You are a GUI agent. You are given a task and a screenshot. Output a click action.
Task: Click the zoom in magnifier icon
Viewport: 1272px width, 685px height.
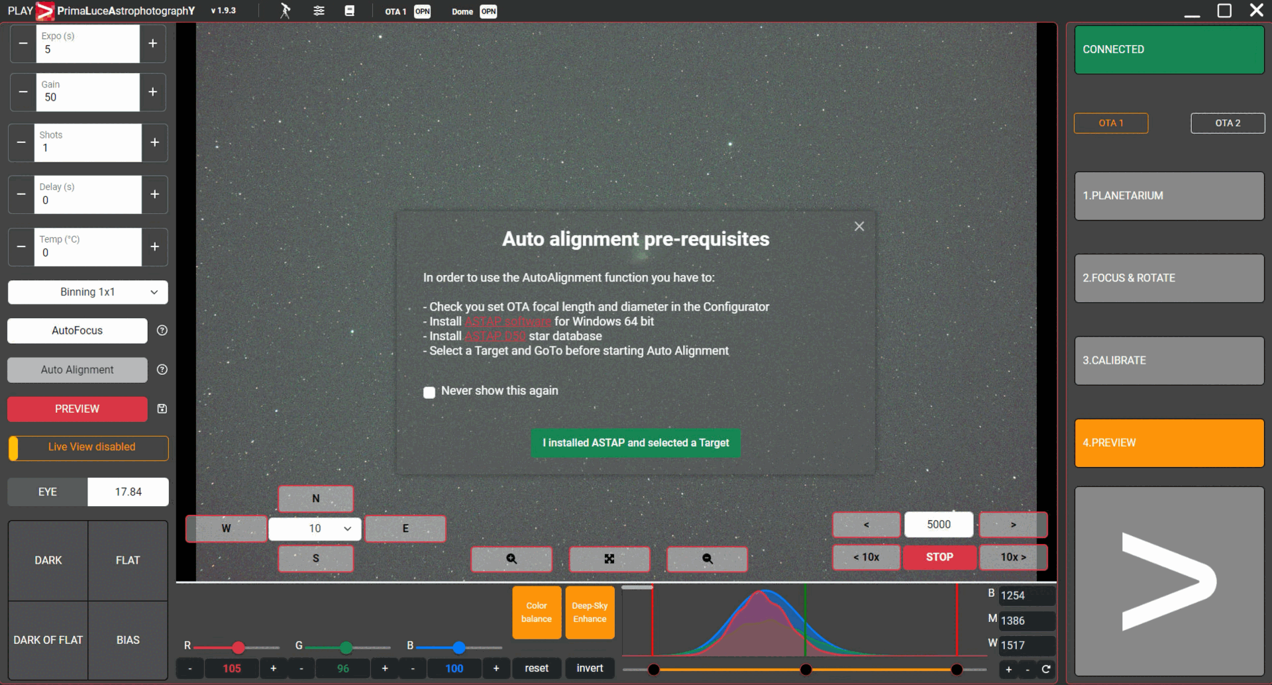pos(511,559)
